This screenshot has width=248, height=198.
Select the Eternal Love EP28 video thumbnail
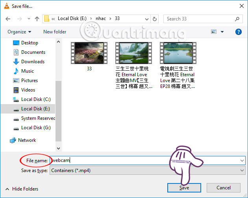tap(178, 53)
